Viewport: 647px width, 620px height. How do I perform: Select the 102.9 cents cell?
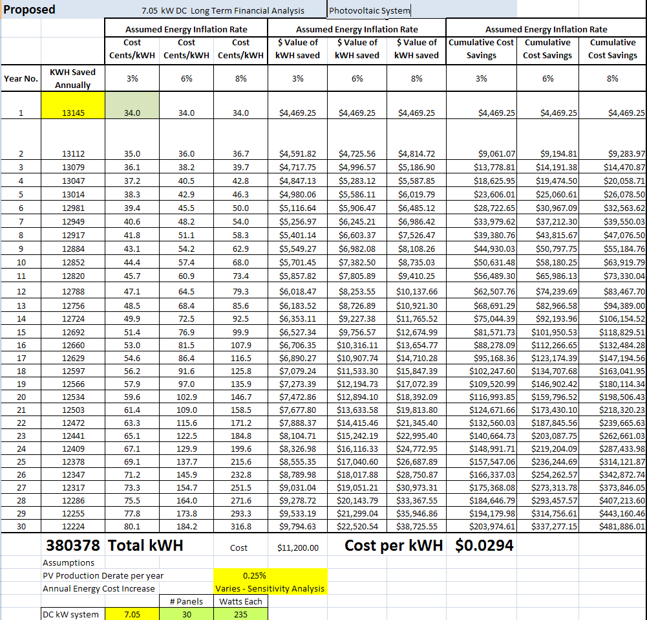tap(187, 397)
